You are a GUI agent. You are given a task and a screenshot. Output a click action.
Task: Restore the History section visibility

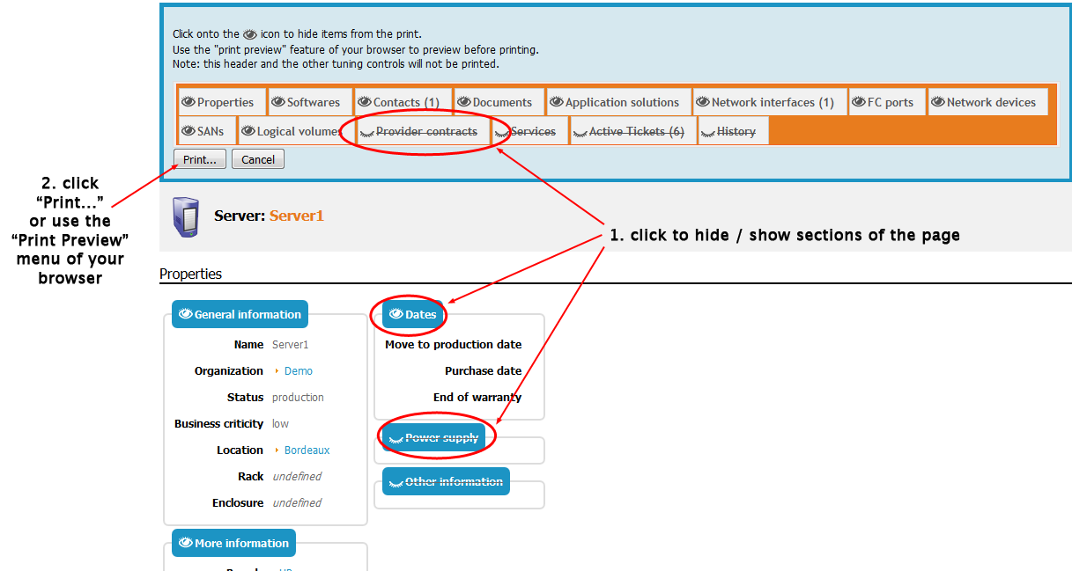click(709, 130)
